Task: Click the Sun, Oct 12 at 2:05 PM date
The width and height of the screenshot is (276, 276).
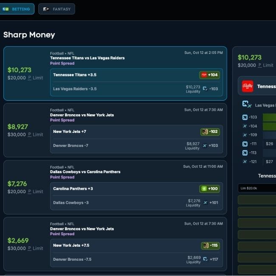Action: click(x=203, y=53)
